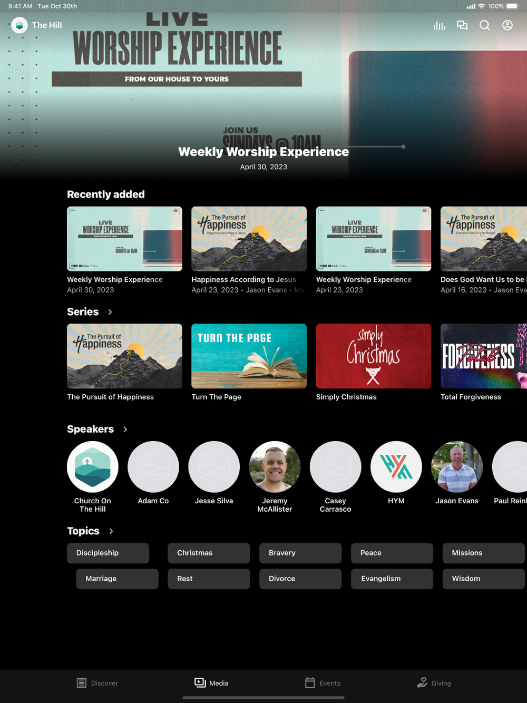Tap the Discover tab icon
The width and height of the screenshot is (527, 703).
tap(82, 683)
